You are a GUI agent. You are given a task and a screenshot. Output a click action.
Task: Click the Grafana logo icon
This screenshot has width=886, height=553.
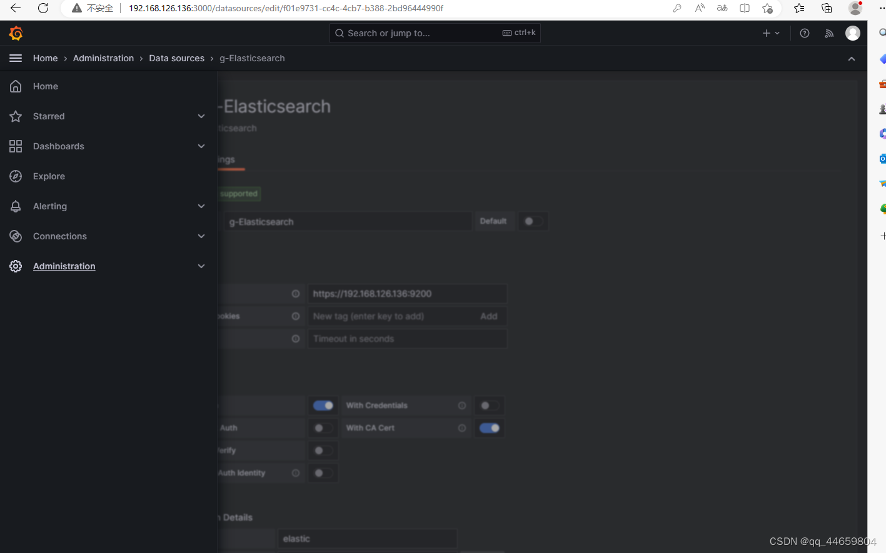(x=16, y=33)
